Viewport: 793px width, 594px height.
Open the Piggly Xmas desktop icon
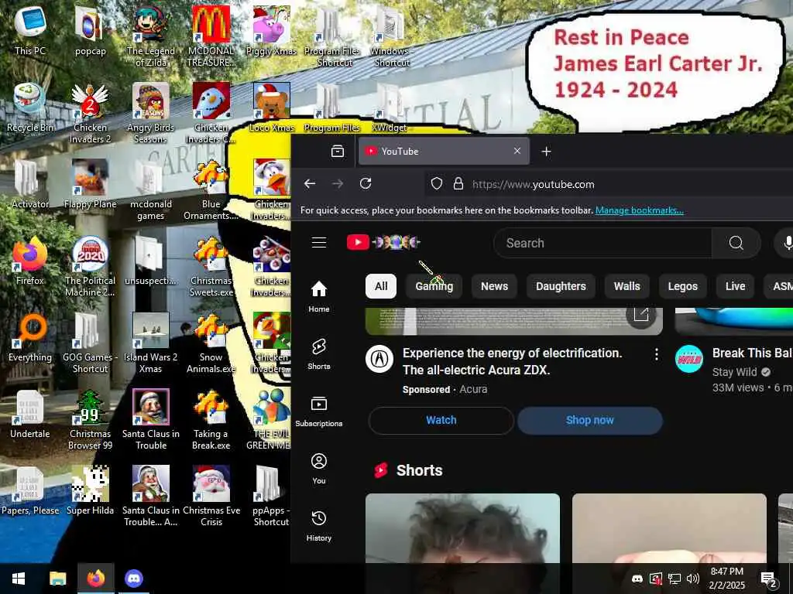[x=271, y=30]
